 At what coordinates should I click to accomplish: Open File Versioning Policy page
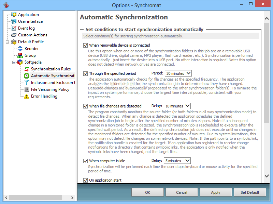[x=50, y=89]
